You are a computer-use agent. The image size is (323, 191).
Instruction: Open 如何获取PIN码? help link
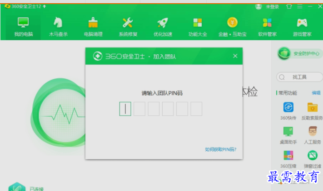[x=221, y=149]
